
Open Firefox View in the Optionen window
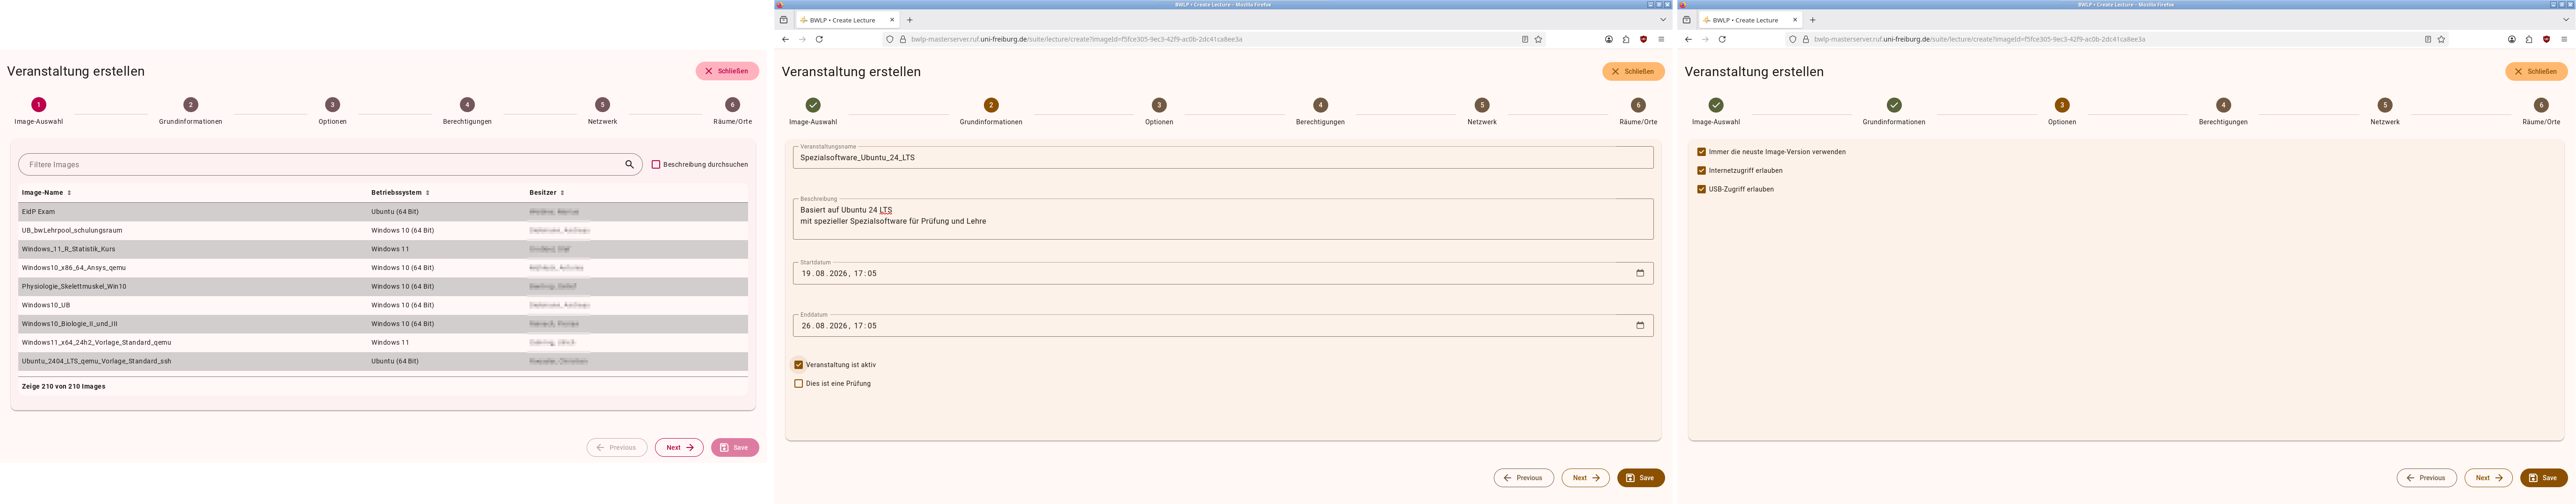click(x=1686, y=20)
